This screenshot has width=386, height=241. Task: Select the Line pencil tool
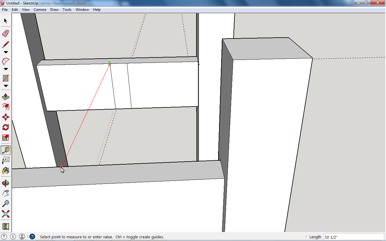(5, 44)
